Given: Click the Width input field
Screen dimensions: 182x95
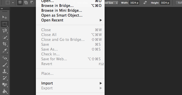Looking at the screenshot, I should 134,3.
